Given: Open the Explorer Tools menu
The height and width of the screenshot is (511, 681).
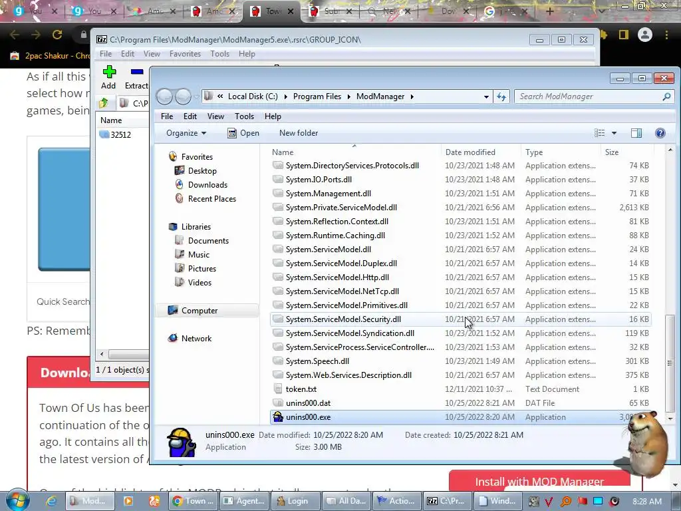Looking at the screenshot, I should 244,116.
